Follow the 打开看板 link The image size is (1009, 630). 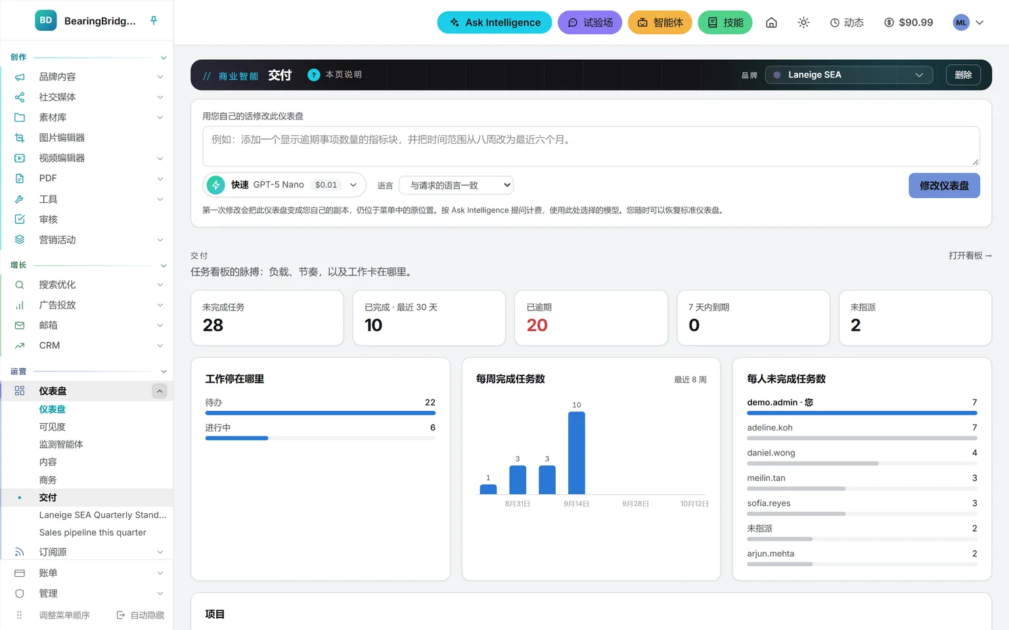[x=970, y=255]
